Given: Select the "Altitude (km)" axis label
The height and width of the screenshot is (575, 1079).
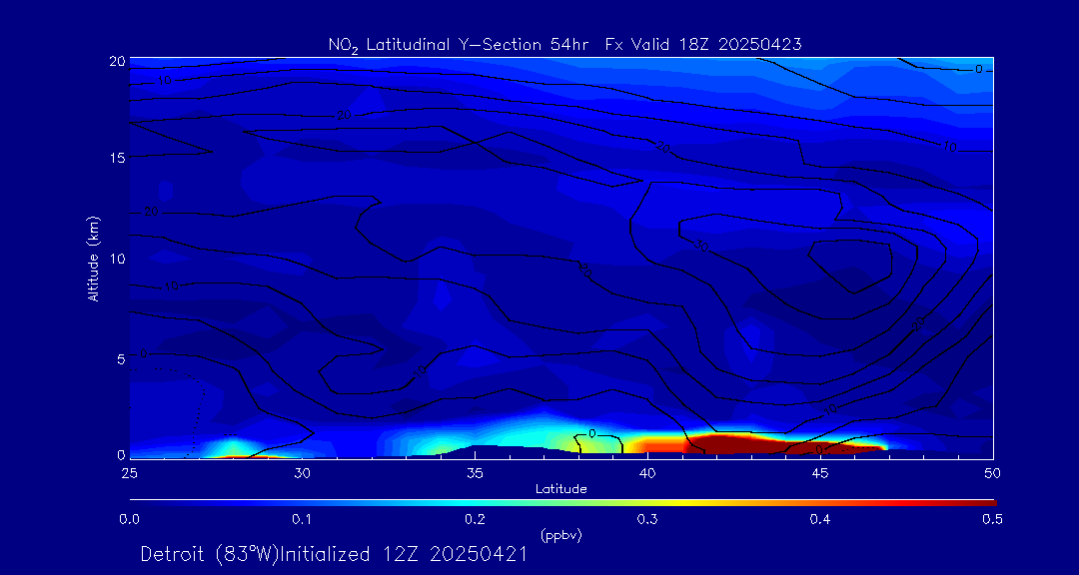Looking at the screenshot, I should (x=94, y=258).
